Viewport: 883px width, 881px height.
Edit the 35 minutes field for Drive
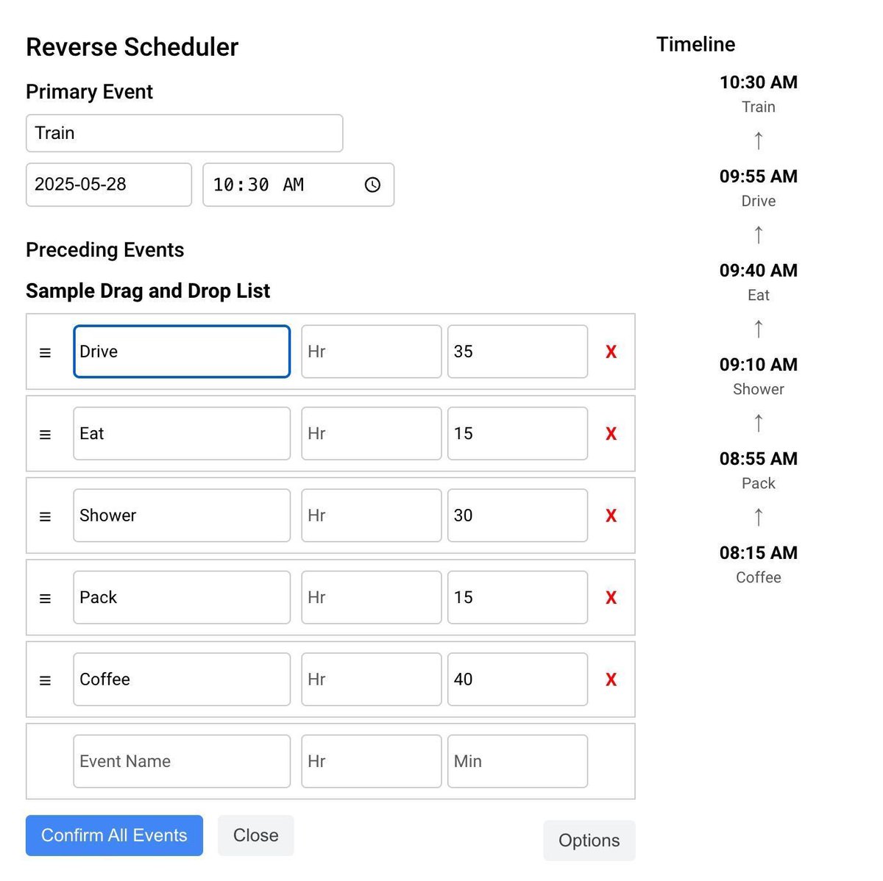tap(518, 352)
